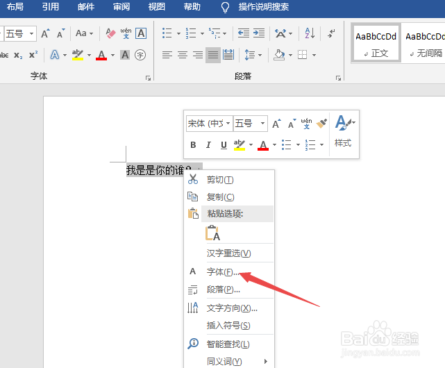Open mini toolbar 样式 styles button
Screen dimensions: 445x368
click(344, 131)
